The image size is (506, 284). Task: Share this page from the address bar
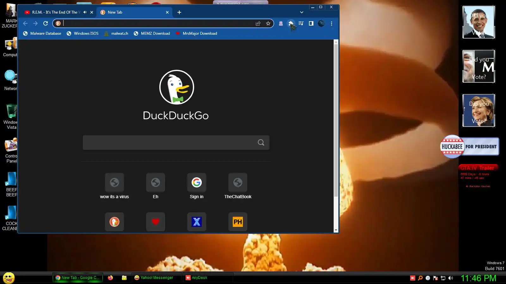258,23
